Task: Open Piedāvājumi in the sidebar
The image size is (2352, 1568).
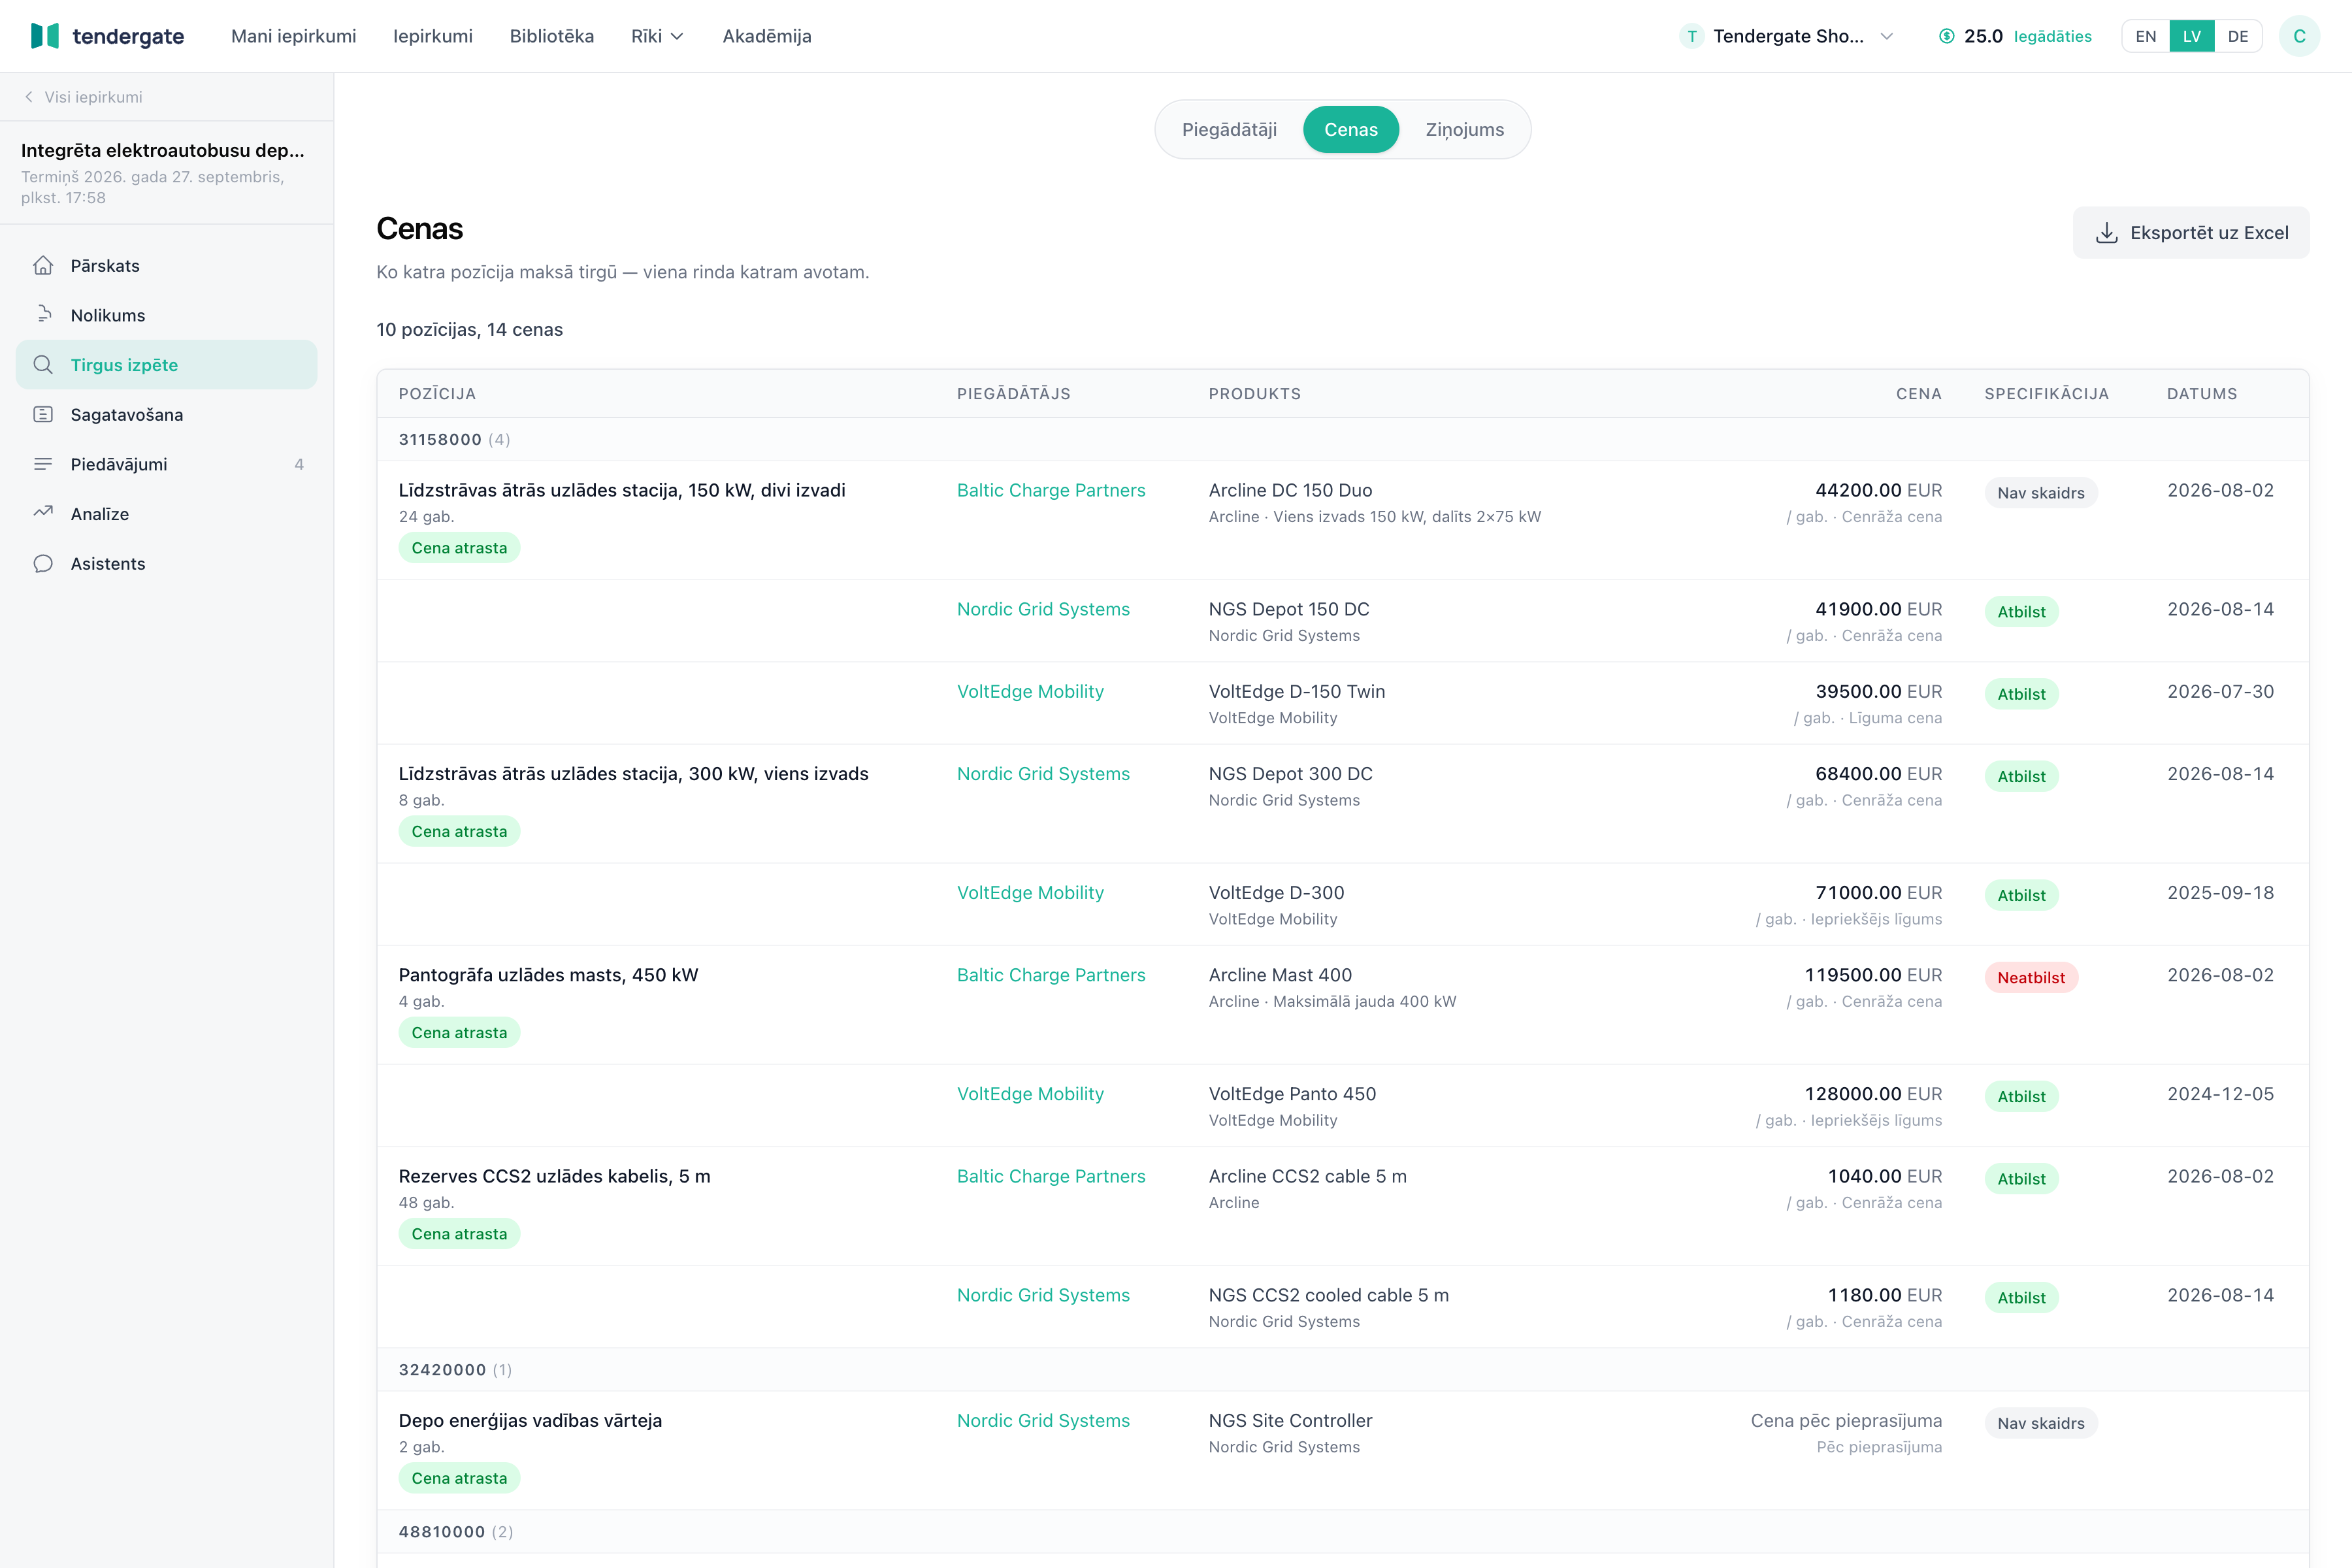Action: [x=166, y=464]
